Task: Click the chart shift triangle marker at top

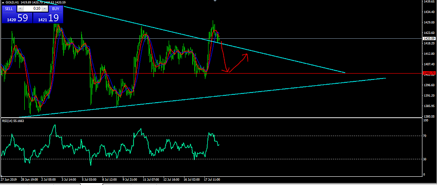Action: click(215, 1)
